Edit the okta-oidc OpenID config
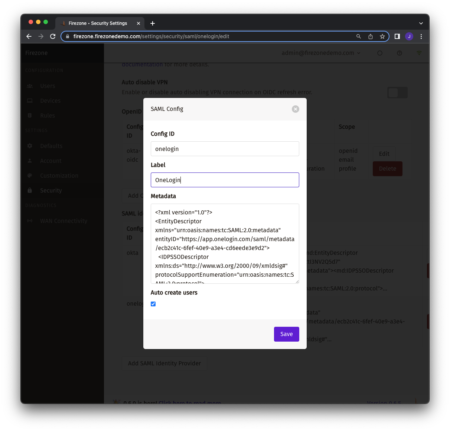Viewport: 450px width, 431px height. point(384,154)
